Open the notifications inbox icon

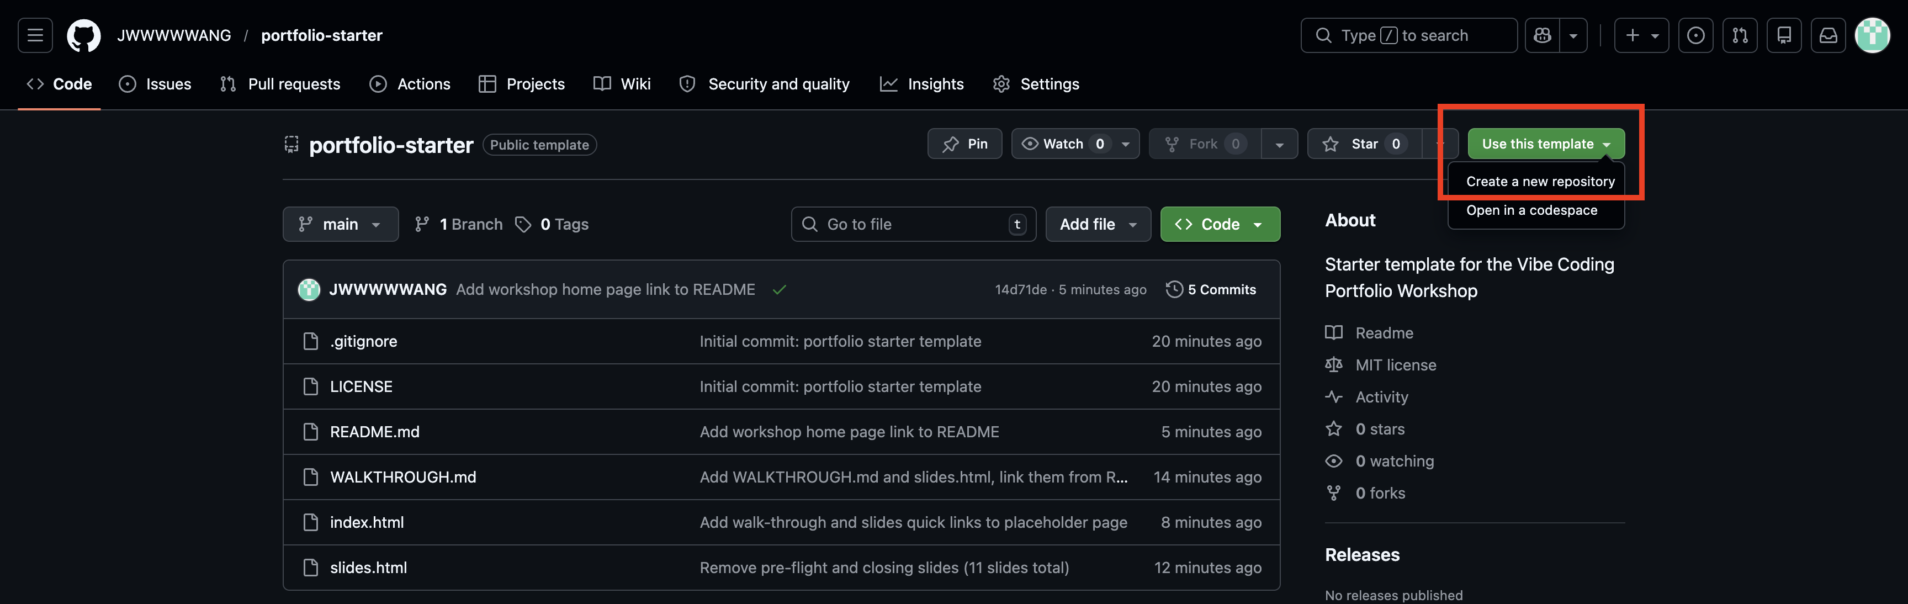(1828, 35)
